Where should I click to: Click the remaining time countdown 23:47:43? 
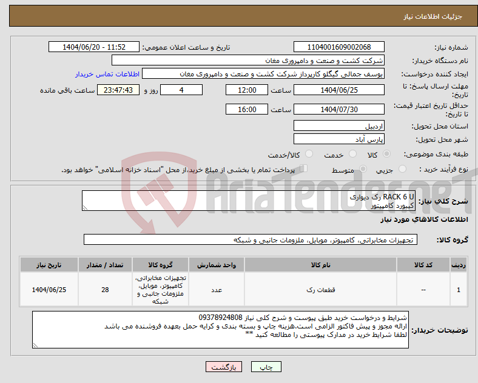(118, 90)
